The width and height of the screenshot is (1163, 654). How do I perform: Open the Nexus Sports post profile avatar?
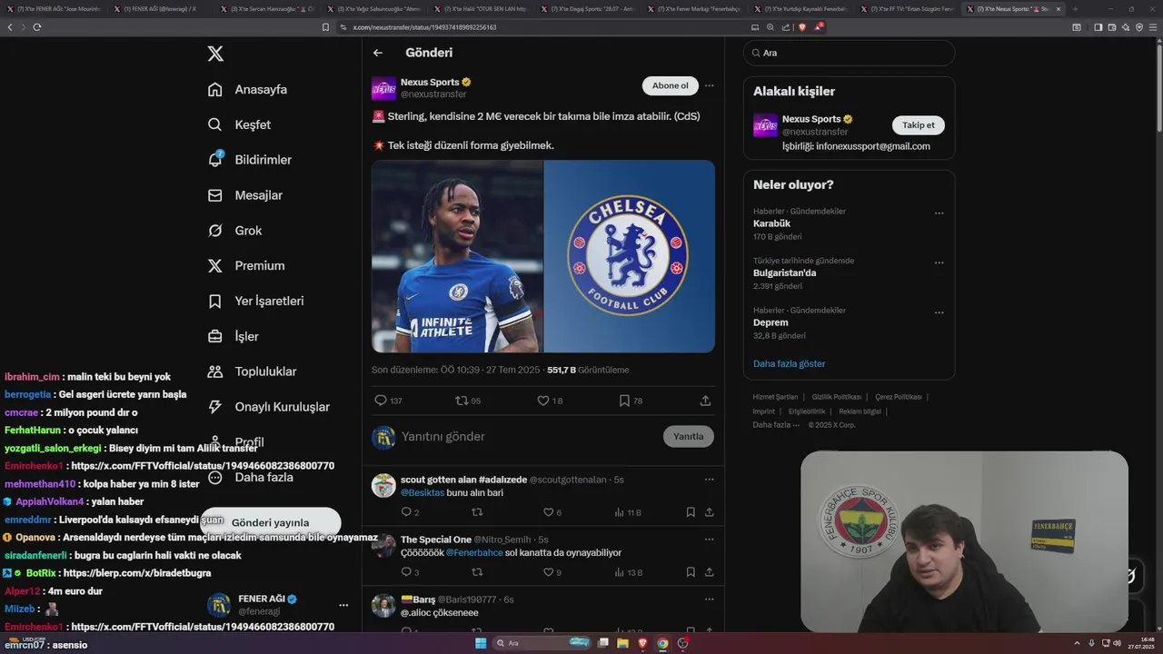tap(383, 88)
